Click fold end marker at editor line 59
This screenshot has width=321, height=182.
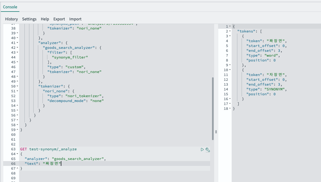(x=17, y=130)
